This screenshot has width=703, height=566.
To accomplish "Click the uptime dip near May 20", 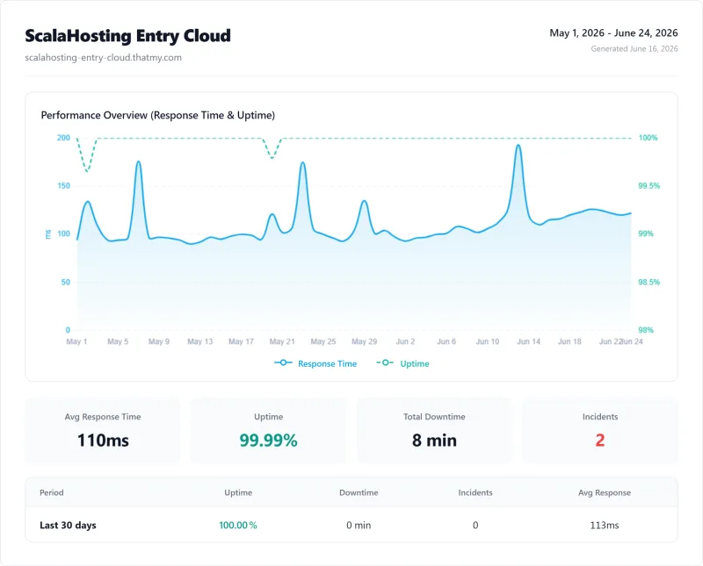I will (x=272, y=158).
